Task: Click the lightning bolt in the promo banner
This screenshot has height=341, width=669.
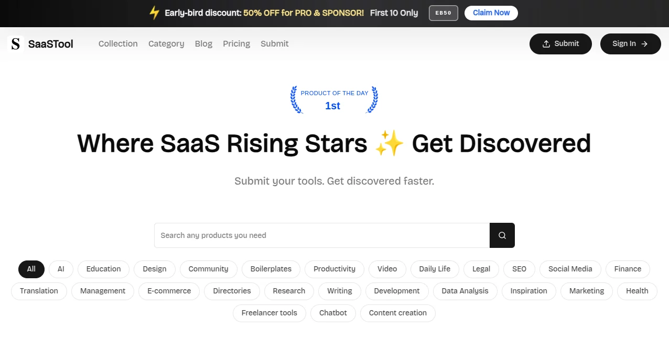Action: tap(154, 13)
